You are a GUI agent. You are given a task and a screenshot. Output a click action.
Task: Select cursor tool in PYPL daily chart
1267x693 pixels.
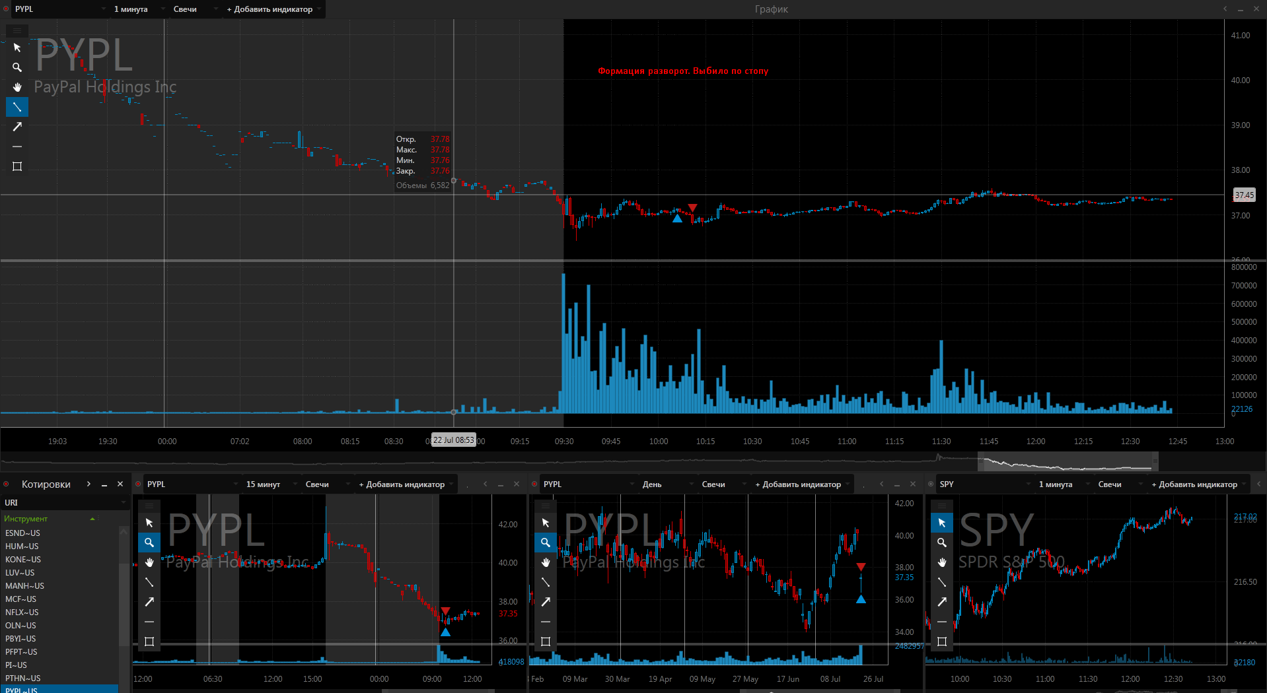[x=546, y=523]
